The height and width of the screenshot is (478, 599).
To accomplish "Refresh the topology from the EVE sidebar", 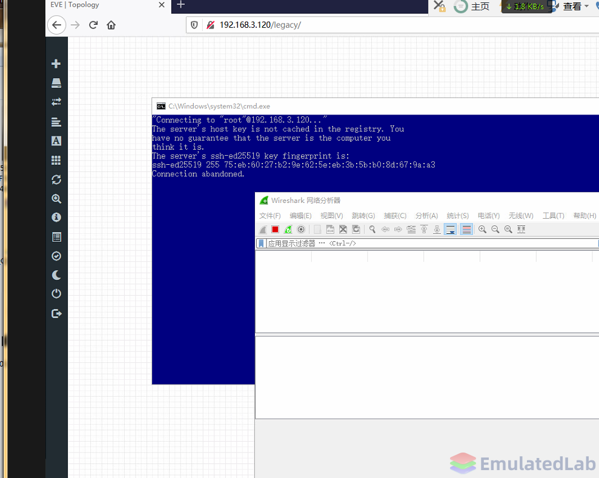I will coord(56,179).
